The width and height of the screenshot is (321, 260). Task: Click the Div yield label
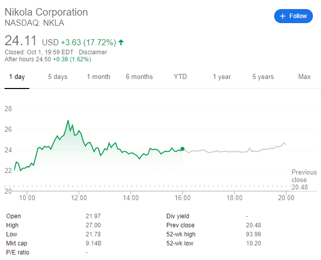coord(178,216)
